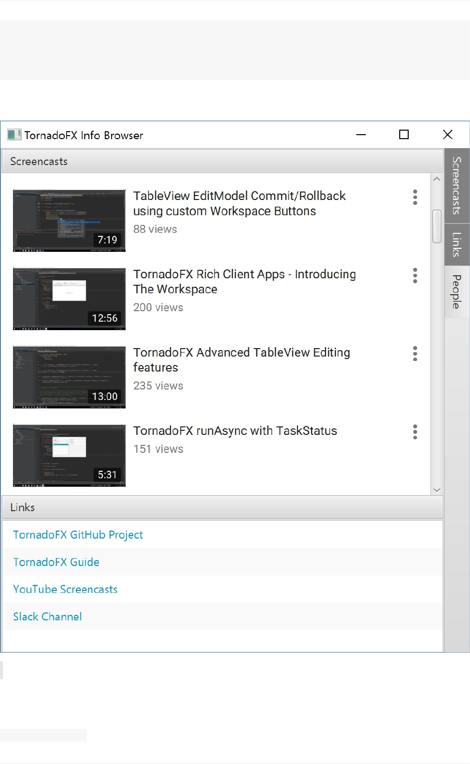Open options menu for runAsync TaskStatus video
Image resolution: width=470 pixels, height=764 pixels.
[x=415, y=432]
